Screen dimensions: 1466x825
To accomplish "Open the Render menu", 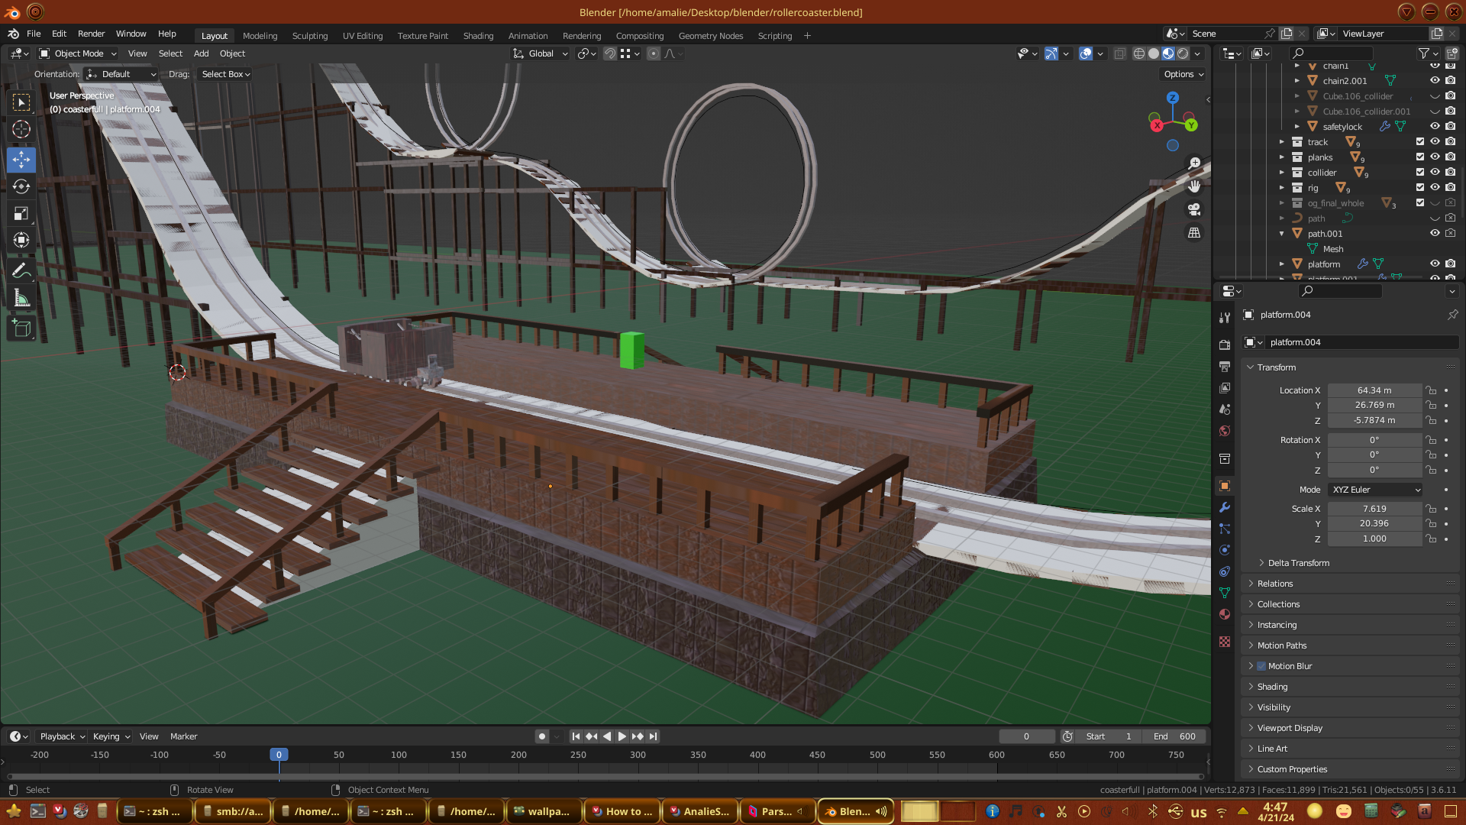I will [x=91, y=34].
